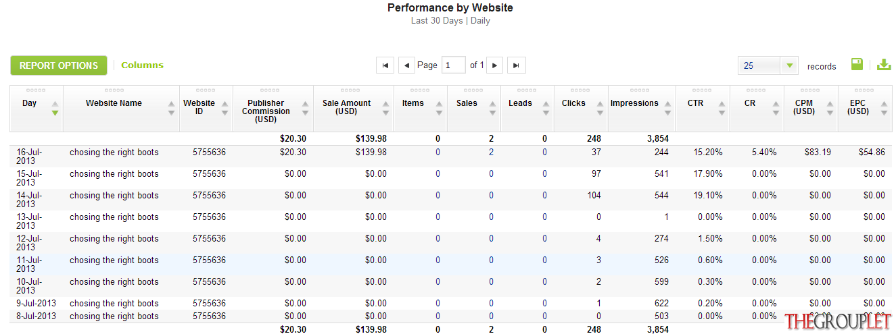Open the Columns chooser link
The width and height of the screenshot is (896, 334).
tap(142, 65)
